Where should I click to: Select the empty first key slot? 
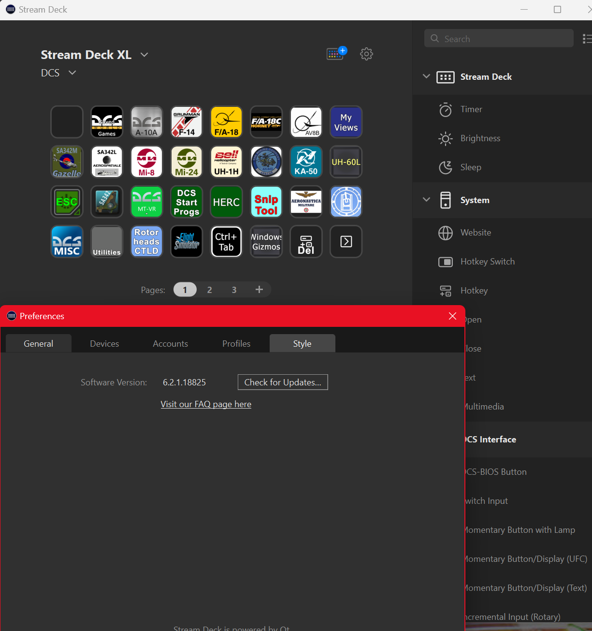tap(67, 122)
